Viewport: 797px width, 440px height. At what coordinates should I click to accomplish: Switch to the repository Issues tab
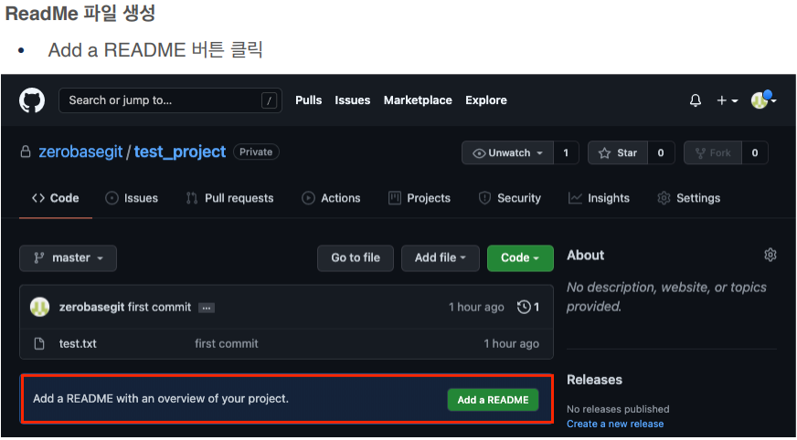[132, 198]
